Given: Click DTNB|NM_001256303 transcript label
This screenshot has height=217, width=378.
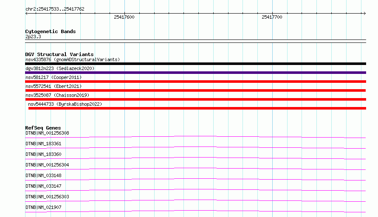Looking at the screenshot, I should coord(47,197).
